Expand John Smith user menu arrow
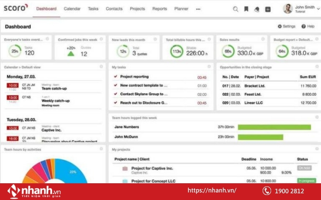The width and height of the screenshot is (321, 200). tap(318, 9)
